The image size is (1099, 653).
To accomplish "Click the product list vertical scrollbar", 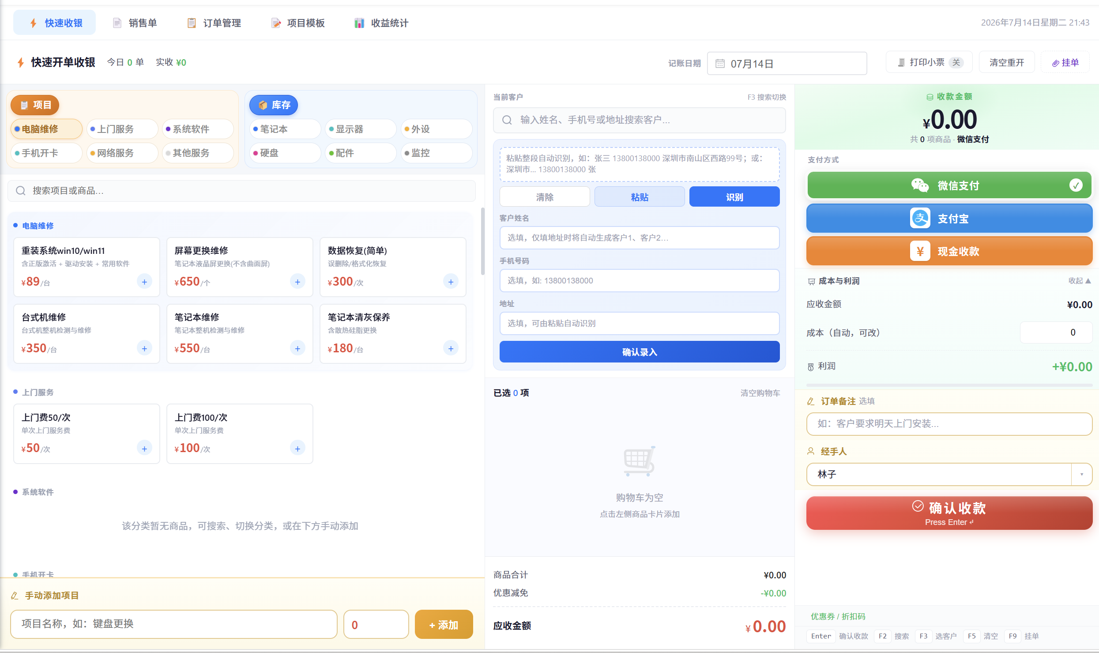I will coord(482,241).
